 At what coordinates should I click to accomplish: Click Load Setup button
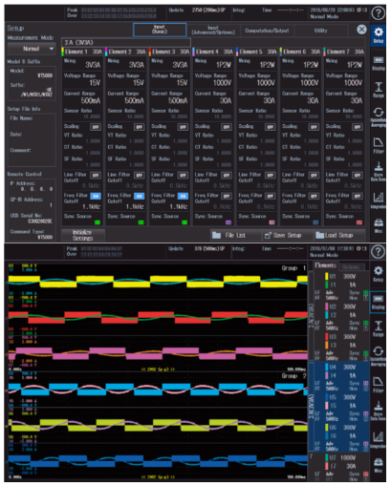[339, 235]
